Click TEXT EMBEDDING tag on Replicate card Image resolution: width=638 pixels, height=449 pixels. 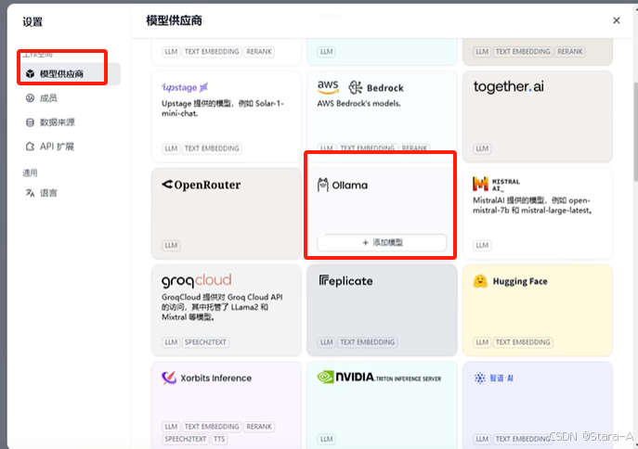(x=368, y=342)
